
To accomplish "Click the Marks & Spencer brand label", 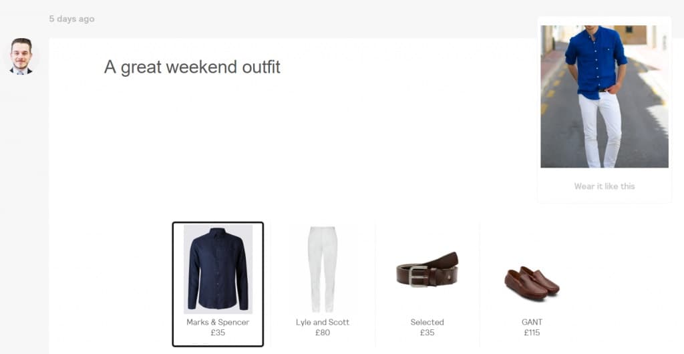I will [218, 322].
